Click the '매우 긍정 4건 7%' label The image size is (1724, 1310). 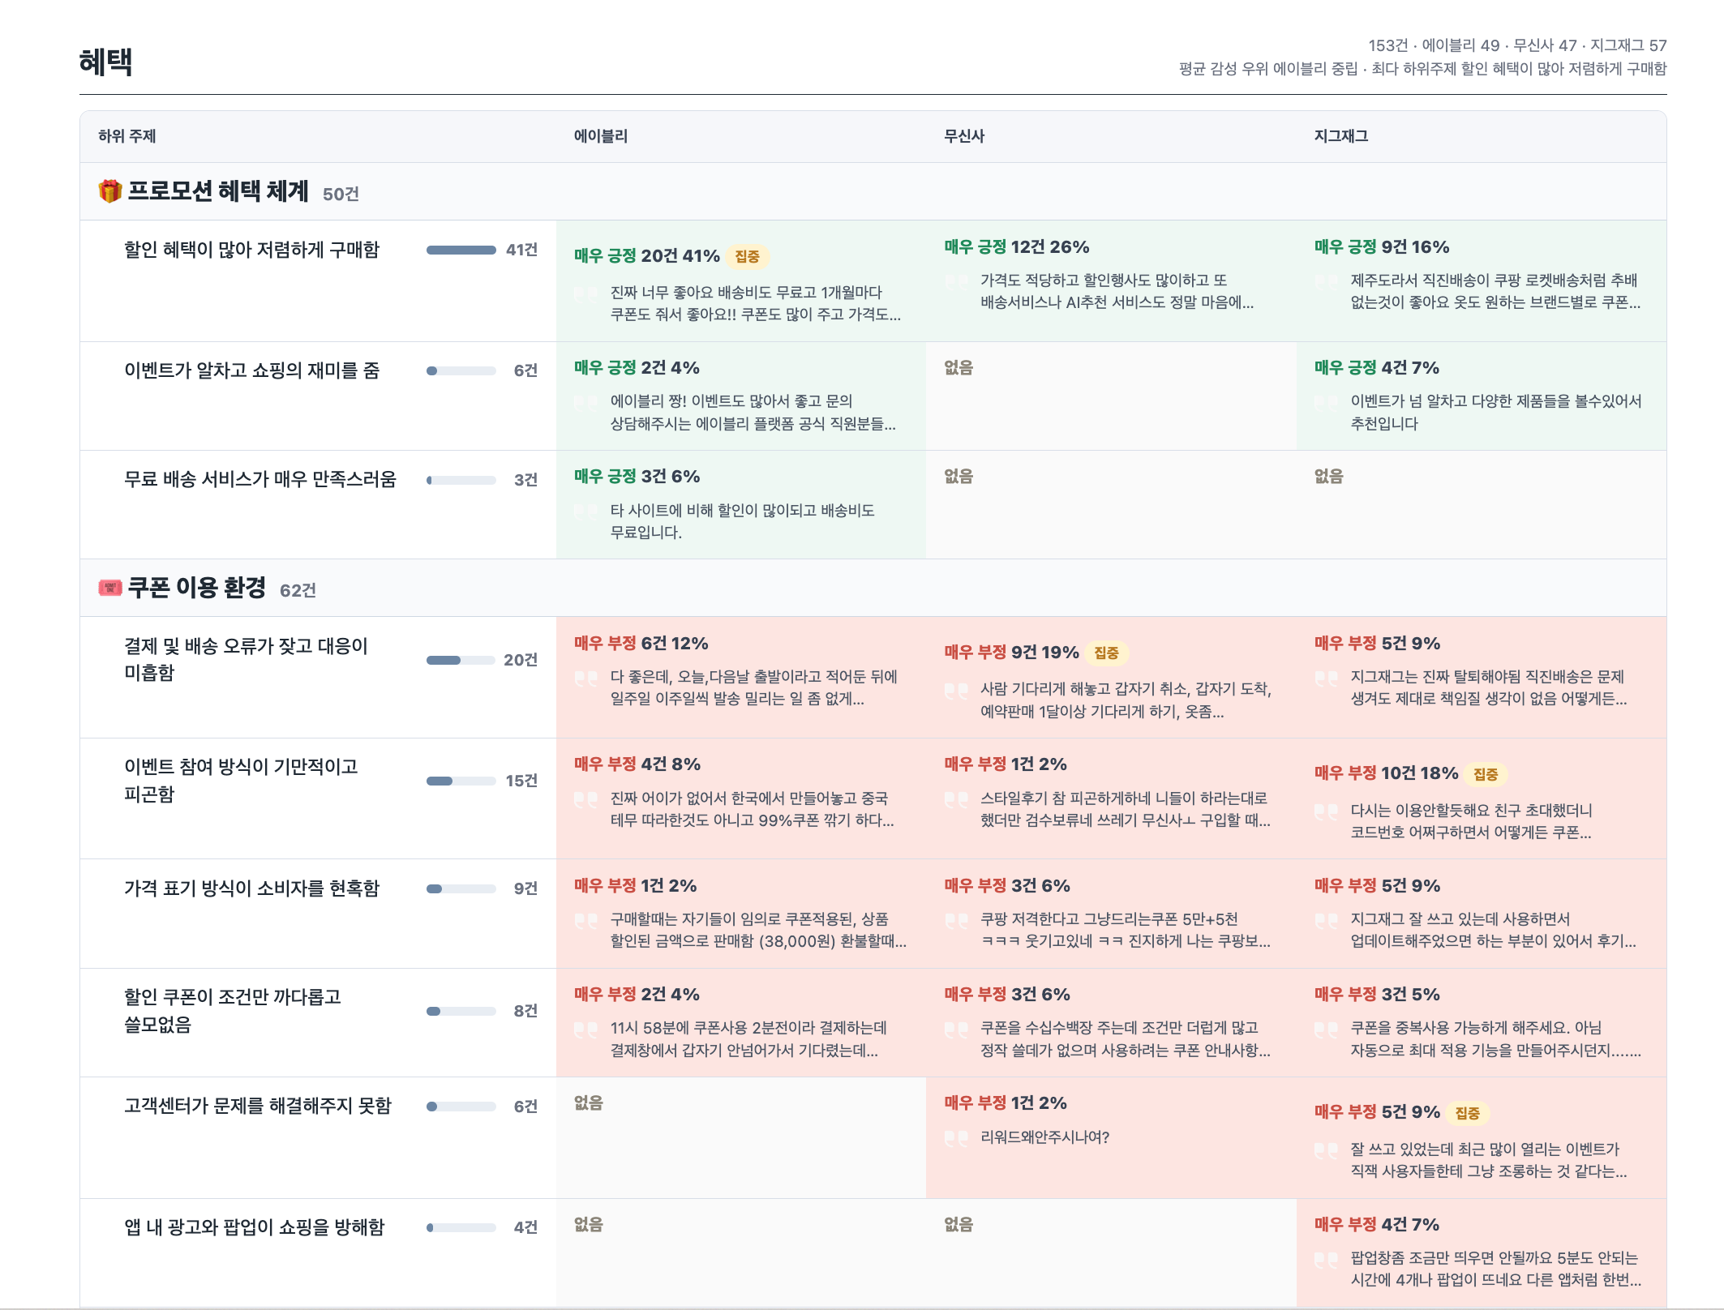1377,368
